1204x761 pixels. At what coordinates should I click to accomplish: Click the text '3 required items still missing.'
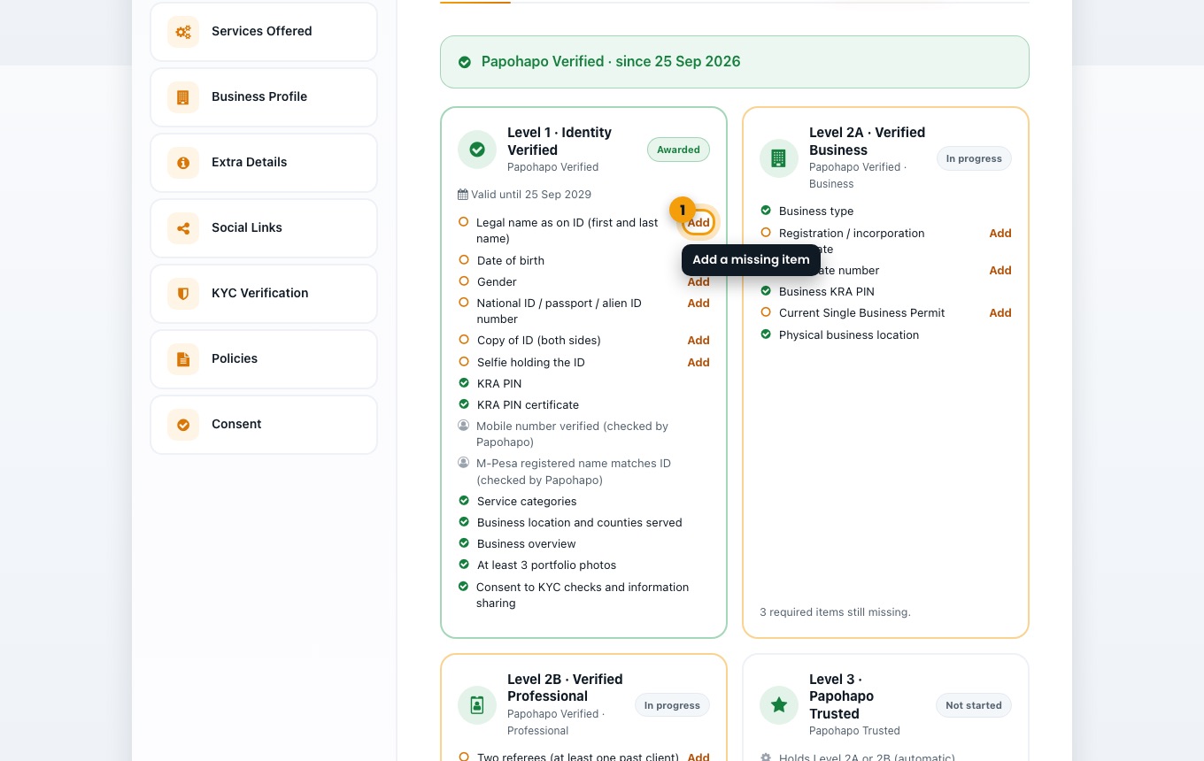coord(835,612)
